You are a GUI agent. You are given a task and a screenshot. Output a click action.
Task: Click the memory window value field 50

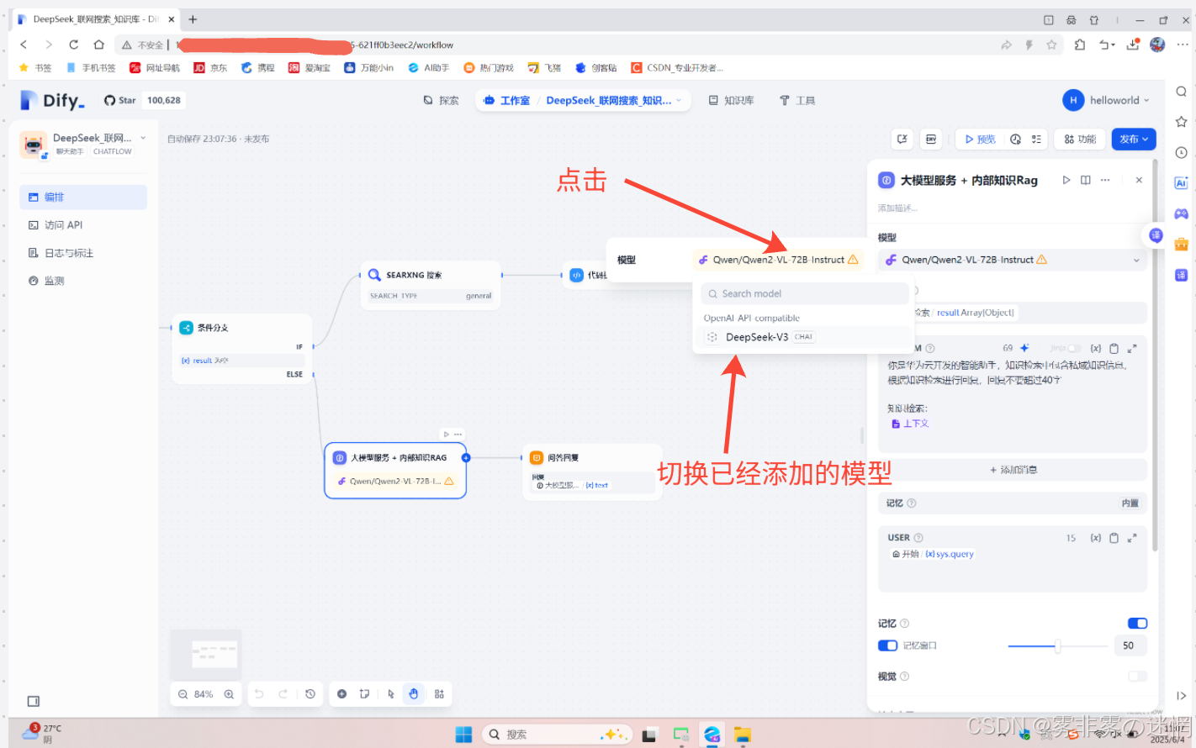[1130, 645]
